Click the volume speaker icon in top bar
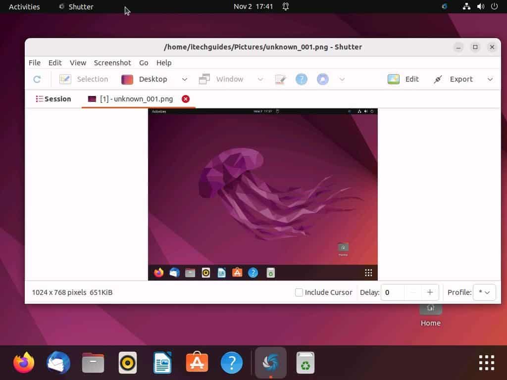This screenshot has height=380, width=507. (x=480, y=6)
